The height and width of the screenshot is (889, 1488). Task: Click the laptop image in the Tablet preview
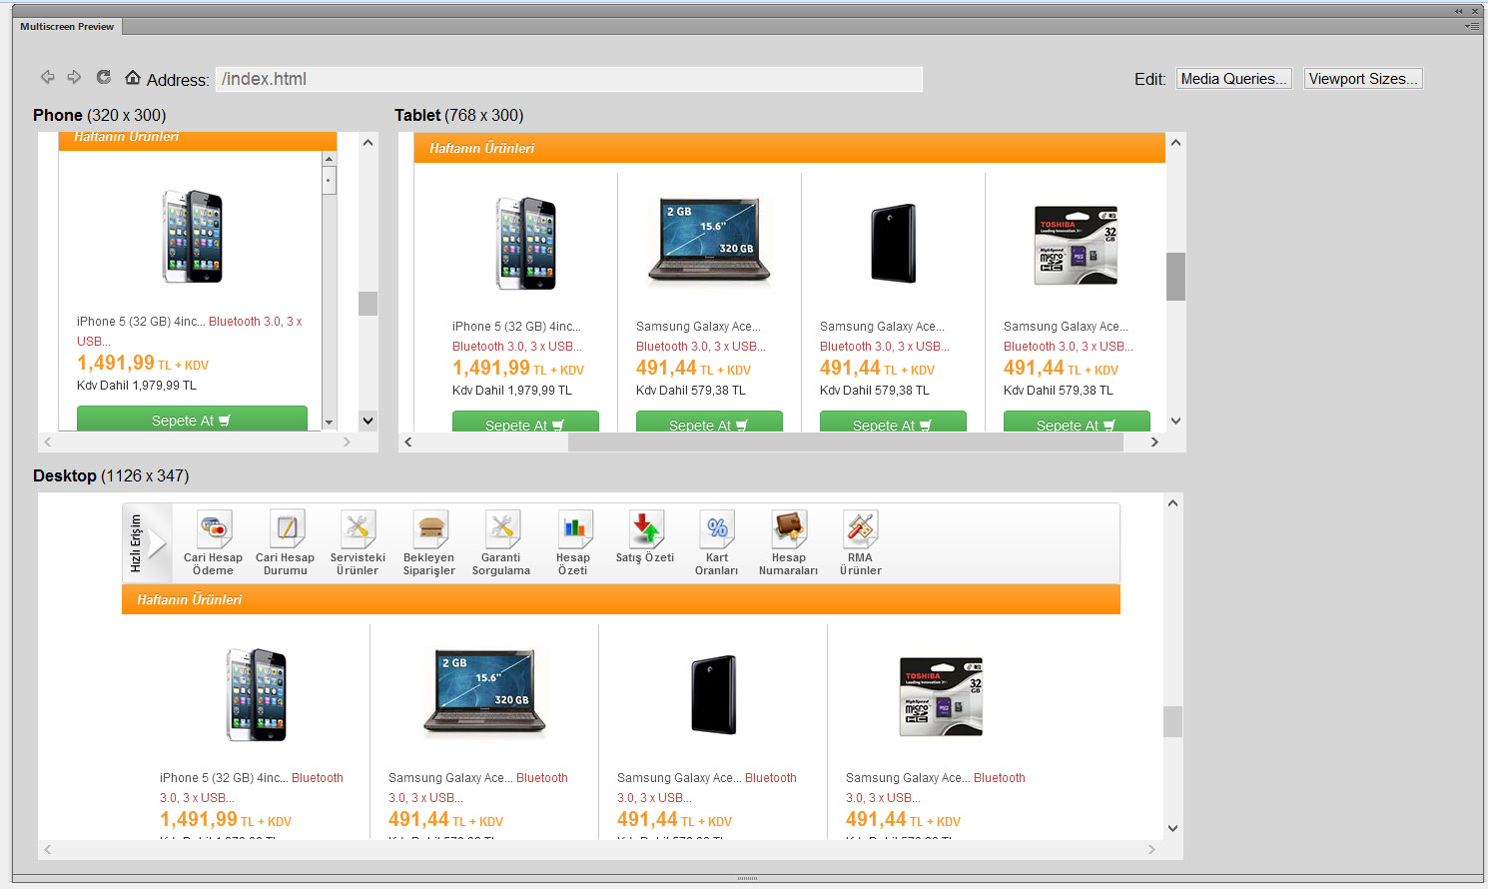pos(709,243)
